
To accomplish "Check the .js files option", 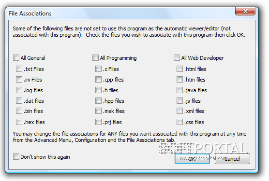I will tap(180, 101).
